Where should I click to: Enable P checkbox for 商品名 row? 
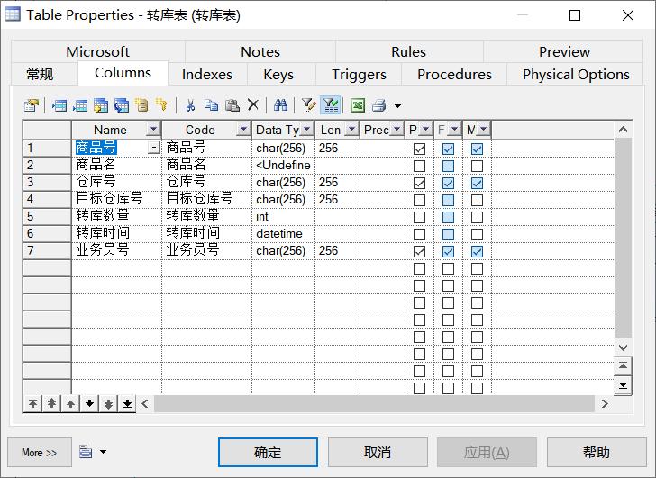pyautogui.click(x=419, y=166)
